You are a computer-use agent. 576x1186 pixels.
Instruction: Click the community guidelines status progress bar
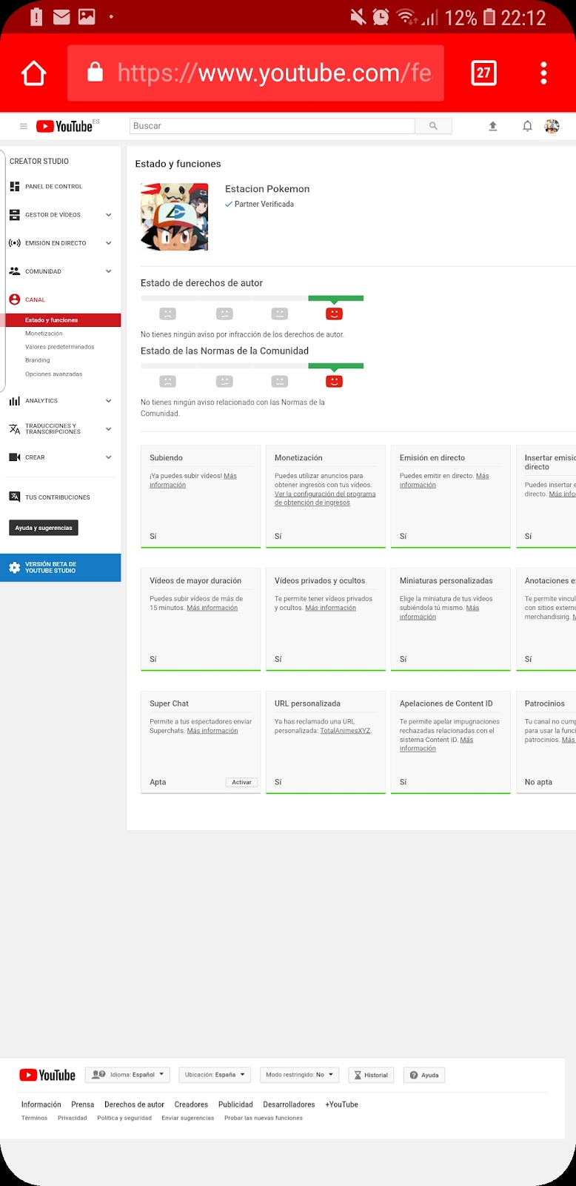[x=252, y=365]
